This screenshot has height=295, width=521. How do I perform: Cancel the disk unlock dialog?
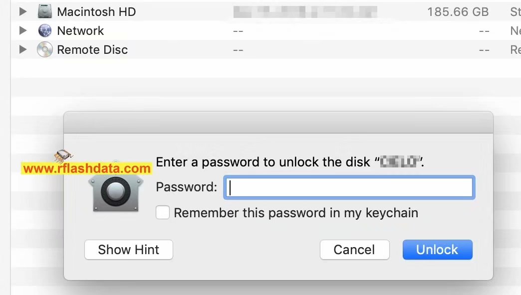pos(354,250)
